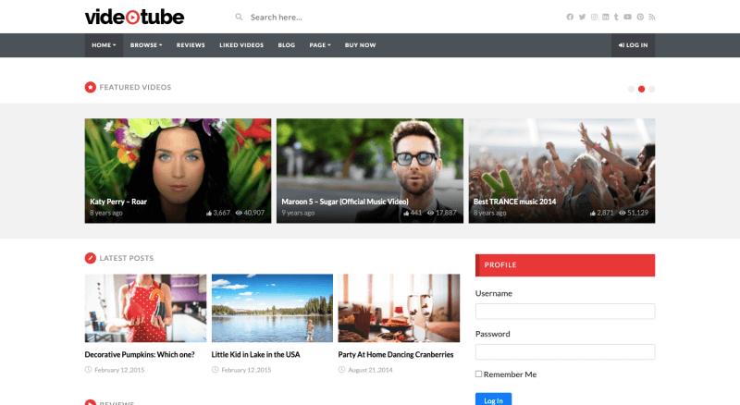The height and width of the screenshot is (405, 740).
Task: Click the Latest Posts pencil icon
Action: click(90, 258)
